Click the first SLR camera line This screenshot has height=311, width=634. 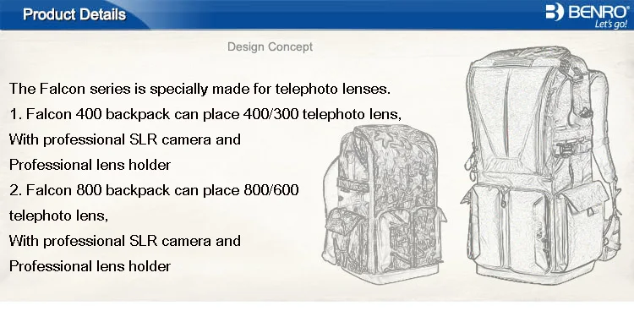[x=125, y=139]
